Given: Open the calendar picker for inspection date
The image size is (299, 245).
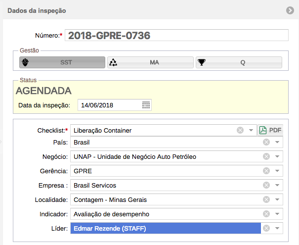Looking at the screenshot, I should tap(146, 105).
